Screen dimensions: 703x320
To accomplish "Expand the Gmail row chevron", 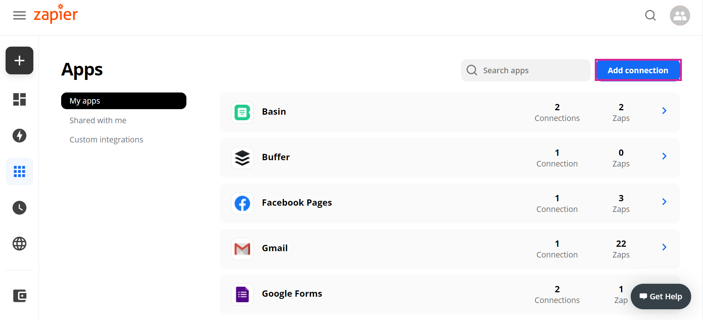I will pyautogui.click(x=664, y=247).
